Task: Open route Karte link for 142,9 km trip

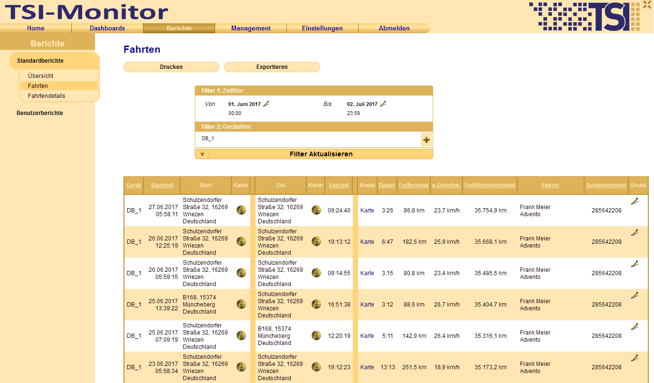Action: 367,336
